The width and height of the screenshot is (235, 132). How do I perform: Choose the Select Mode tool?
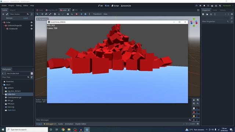(x=37, y=14)
